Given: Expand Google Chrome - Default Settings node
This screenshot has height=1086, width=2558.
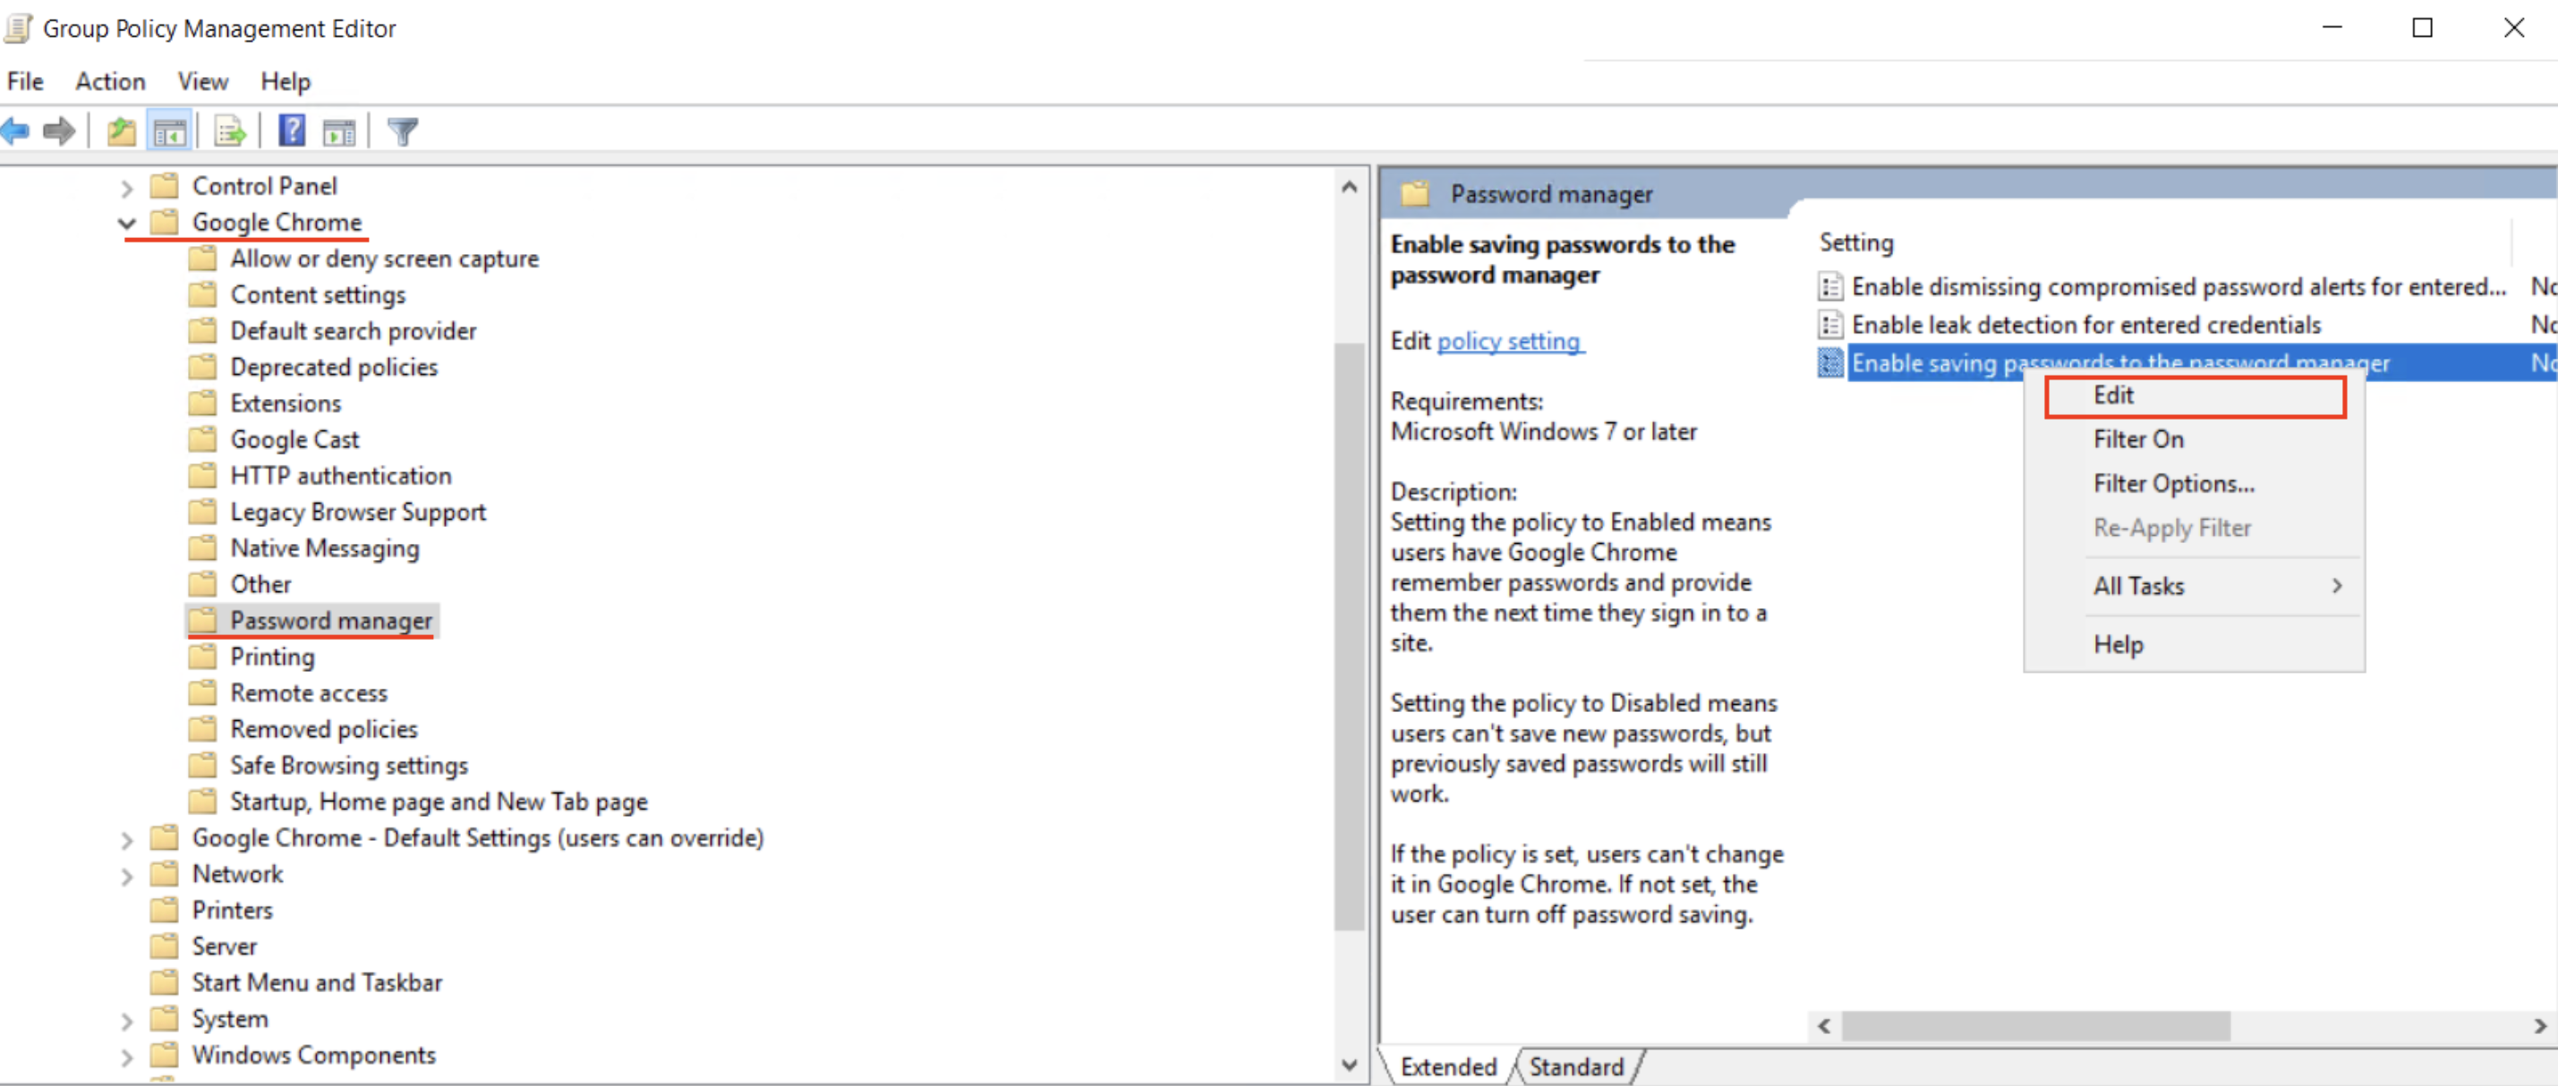Looking at the screenshot, I should coord(126,841).
